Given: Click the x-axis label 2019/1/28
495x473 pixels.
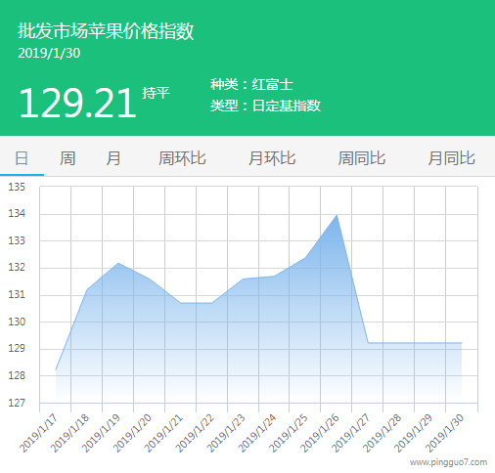Looking at the screenshot, I should 382,433.
